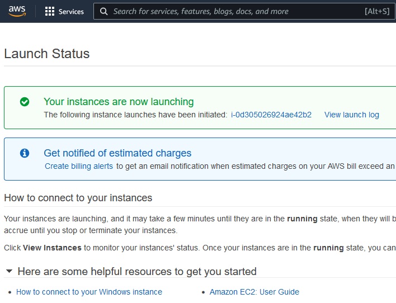
Task: Click the helpful resources section title
Action: point(137,272)
